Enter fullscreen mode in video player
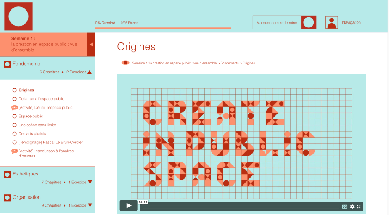Viewport: 389px width, 215px height. (359, 207)
